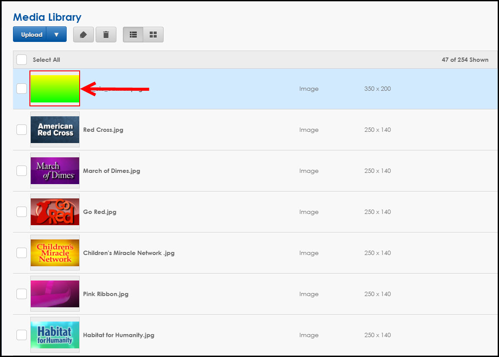The image size is (499, 357).
Task: Select the Go Red thumbnail image
Action: tap(55, 212)
